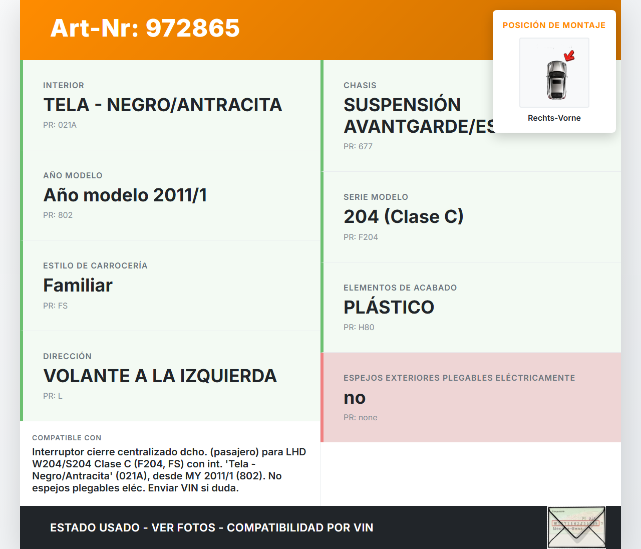Open the 204 (Clase C) model series card

(x=471, y=217)
